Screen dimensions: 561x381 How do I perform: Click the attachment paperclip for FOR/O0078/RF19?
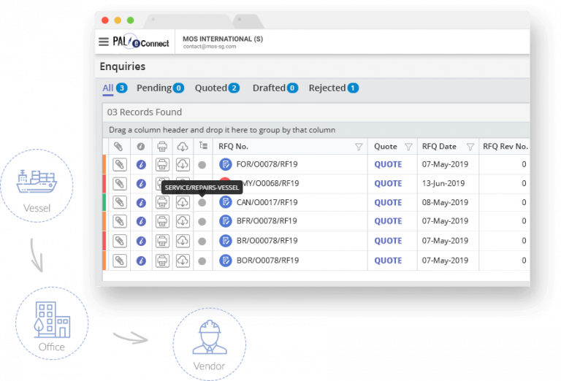119,165
